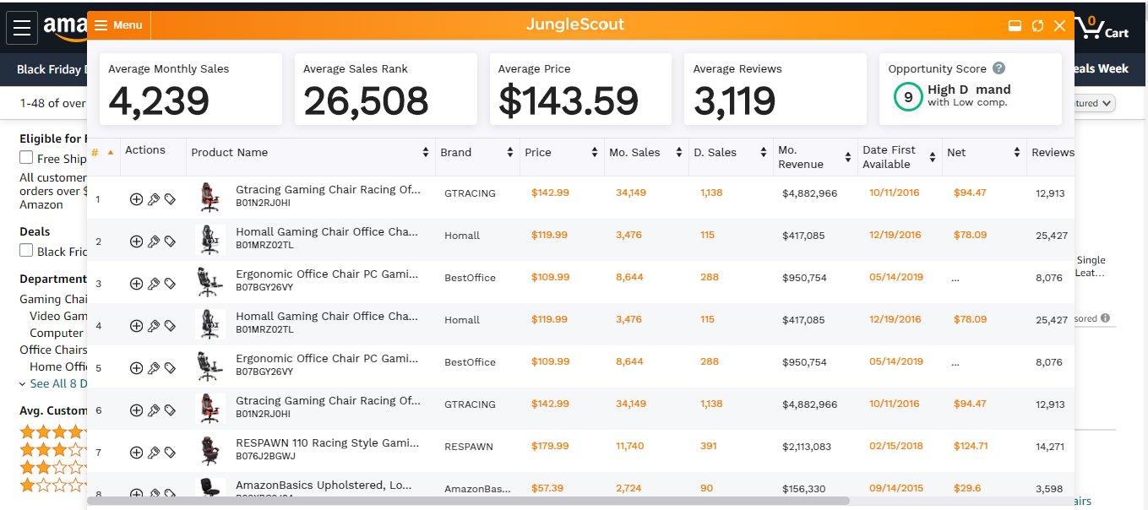Sort table by Brand column arrows
This screenshot has height=510, width=1148.
tap(510, 153)
